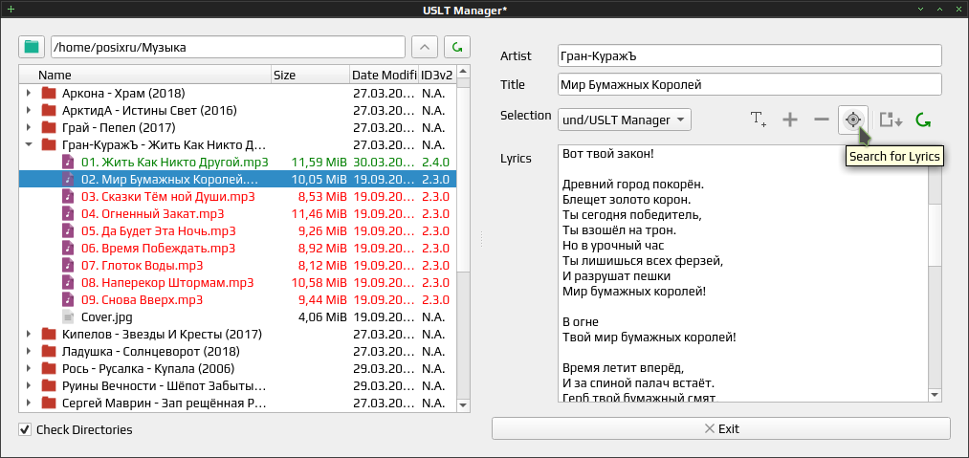Expand АрктидА - Истины Свет (2016) folder

(29, 111)
